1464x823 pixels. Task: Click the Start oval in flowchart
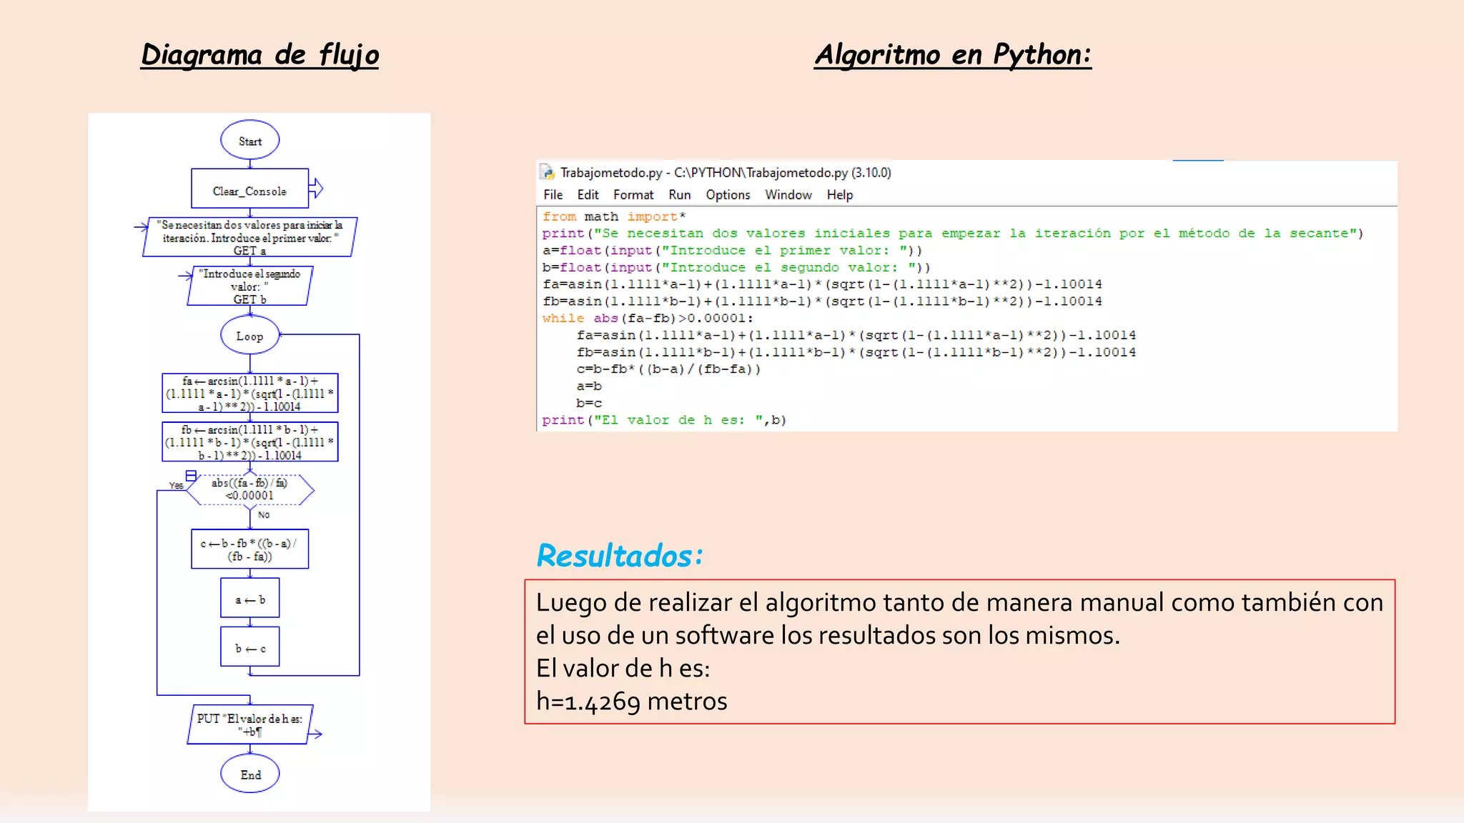(x=250, y=141)
